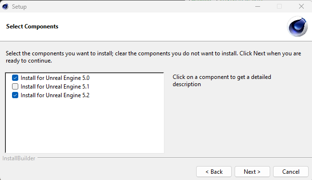Image resolution: width=312 pixels, height=180 pixels.
Task: Click the instruction text above the component list
Action: pyautogui.click(x=153, y=57)
